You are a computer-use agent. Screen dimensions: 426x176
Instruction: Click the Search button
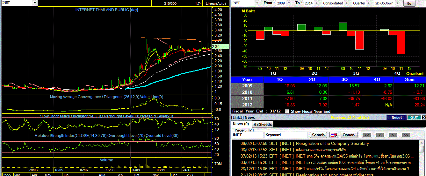coord(318,135)
